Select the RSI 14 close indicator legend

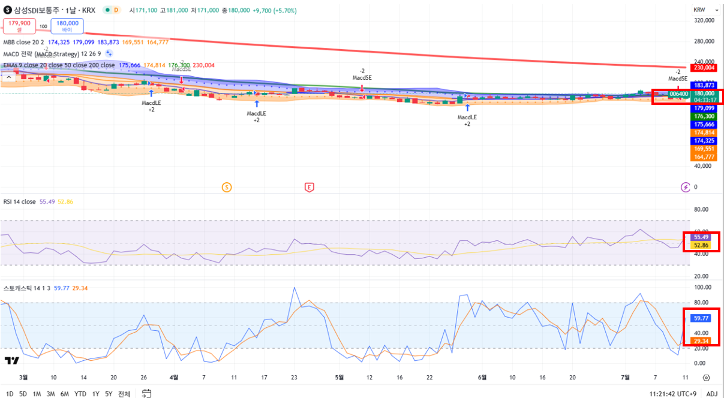tap(19, 202)
